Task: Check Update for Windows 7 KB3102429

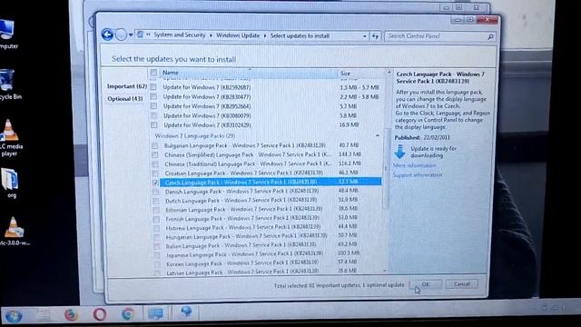Action: coord(154,125)
